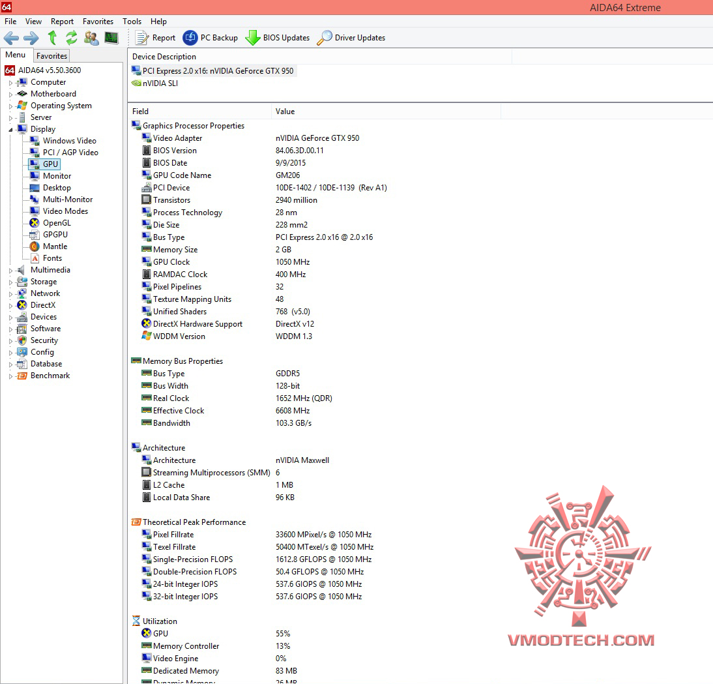Refresh using the green circular arrows icon
This screenshot has height=684, width=713.
[x=72, y=38]
